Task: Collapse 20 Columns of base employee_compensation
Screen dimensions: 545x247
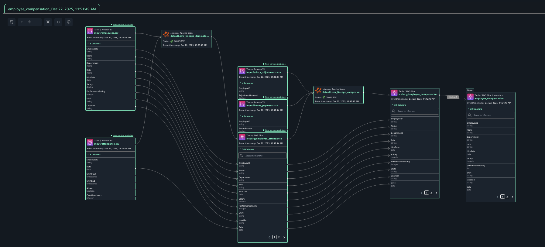Action: [x=475, y=109]
